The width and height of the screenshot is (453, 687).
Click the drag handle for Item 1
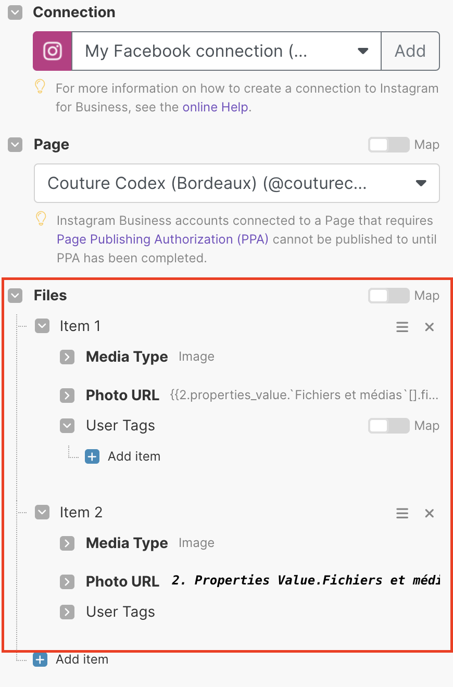click(402, 327)
